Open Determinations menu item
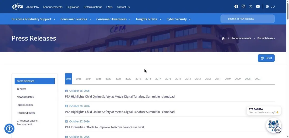The width and height of the screenshot is (289, 138). (93, 7)
